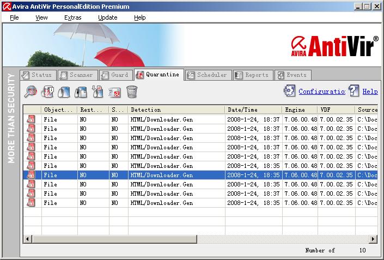
Task: Switch to the Guard tab
Action: (x=116, y=75)
